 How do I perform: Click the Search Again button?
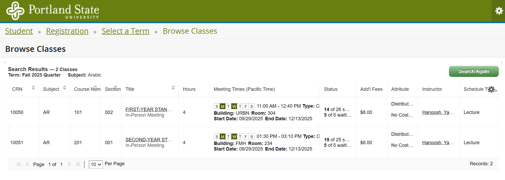(x=474, y=71)
